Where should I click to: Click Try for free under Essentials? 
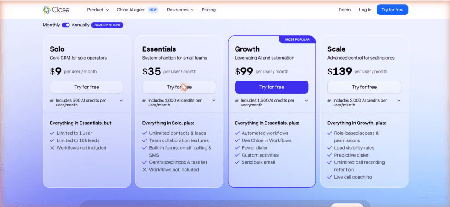[x=179, y=87]
